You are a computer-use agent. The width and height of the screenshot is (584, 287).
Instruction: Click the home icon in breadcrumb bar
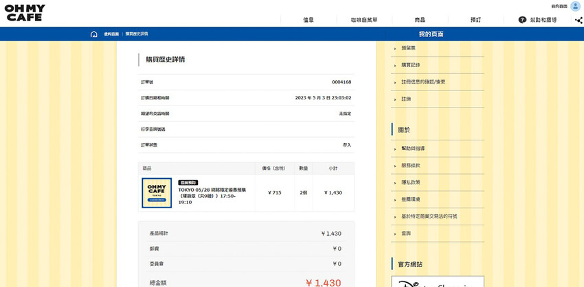tap(93, 34)
